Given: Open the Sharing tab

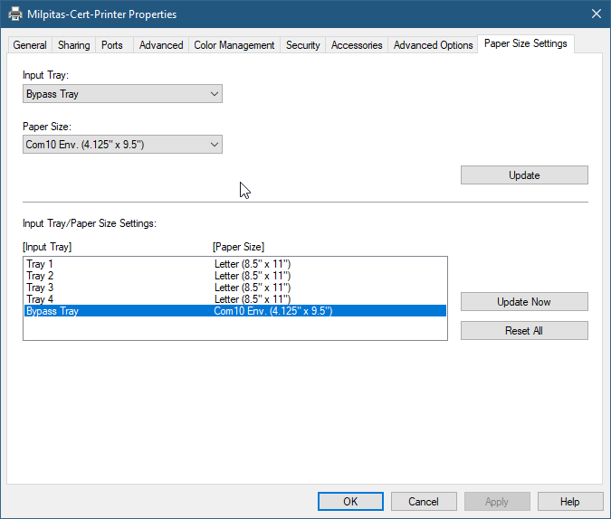Looking at the screenshot, I should [x=74, y=45].
